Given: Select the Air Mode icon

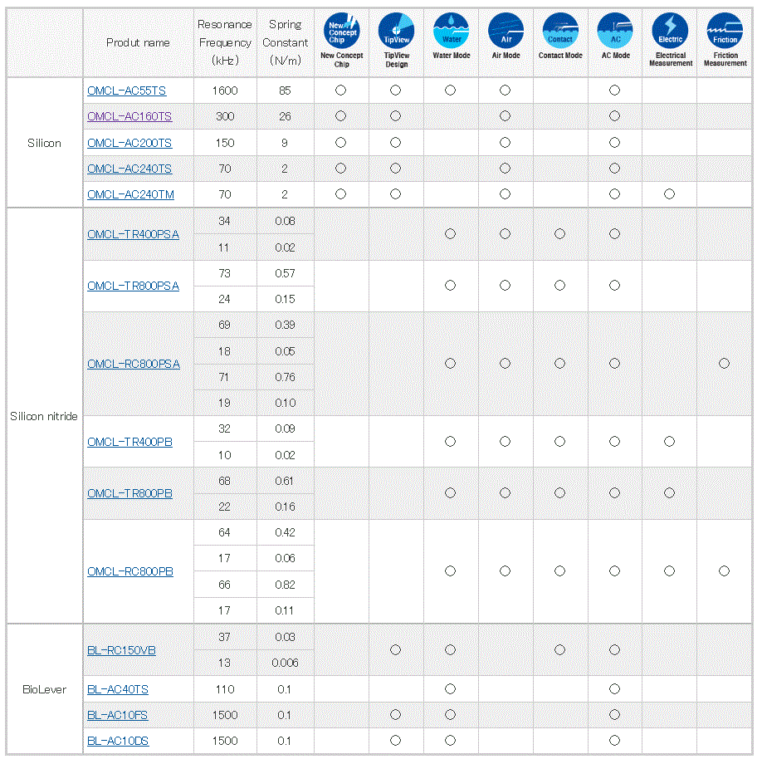Looking at the screenshot, I should pyautogui.click(x=506, y=31).
